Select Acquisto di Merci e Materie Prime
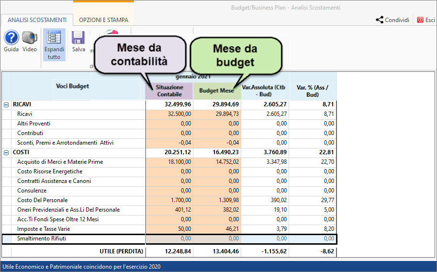 [x=60, y=162]
